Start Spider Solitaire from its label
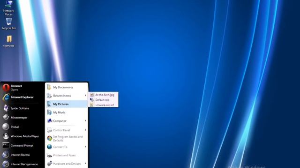This screenshot has width=300, height=168. tap(20, 108)
